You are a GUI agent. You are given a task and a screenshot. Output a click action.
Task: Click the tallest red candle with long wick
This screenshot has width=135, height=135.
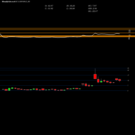(x=95, y=76)
